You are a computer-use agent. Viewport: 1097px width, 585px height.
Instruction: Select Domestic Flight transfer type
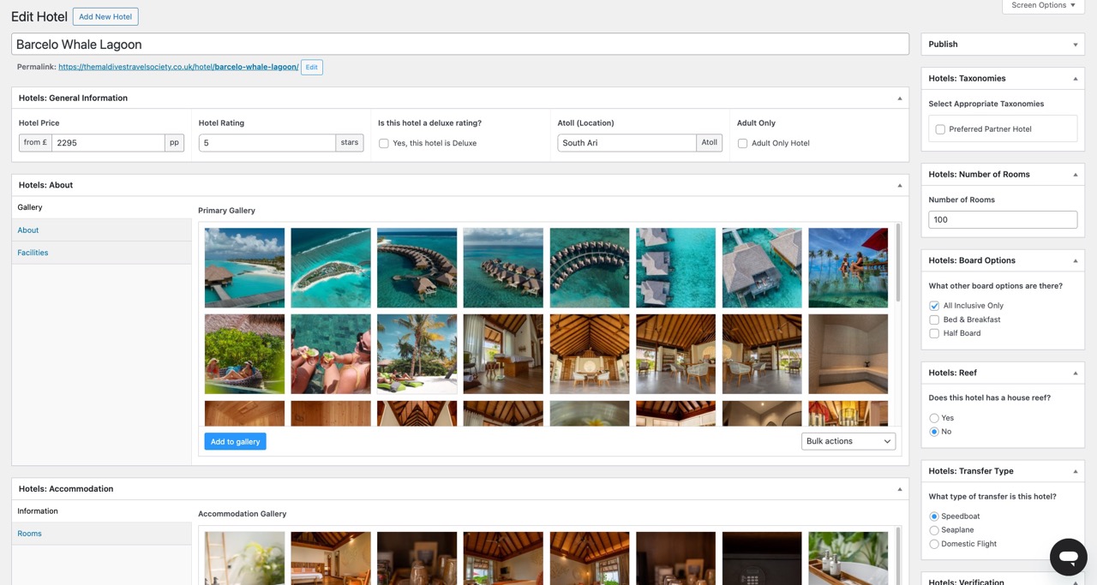click(934, 544)
